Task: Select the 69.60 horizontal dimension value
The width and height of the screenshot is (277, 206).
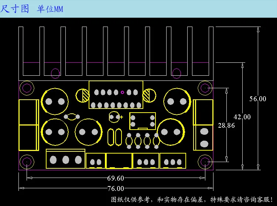Action: pos(116,178)
